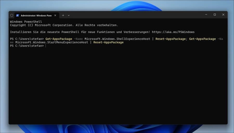The width and height of the screenshot is (234, 133).
Task: Select the Administrator: Windows PowerShell tab
Action: click(x=37, y=16)
